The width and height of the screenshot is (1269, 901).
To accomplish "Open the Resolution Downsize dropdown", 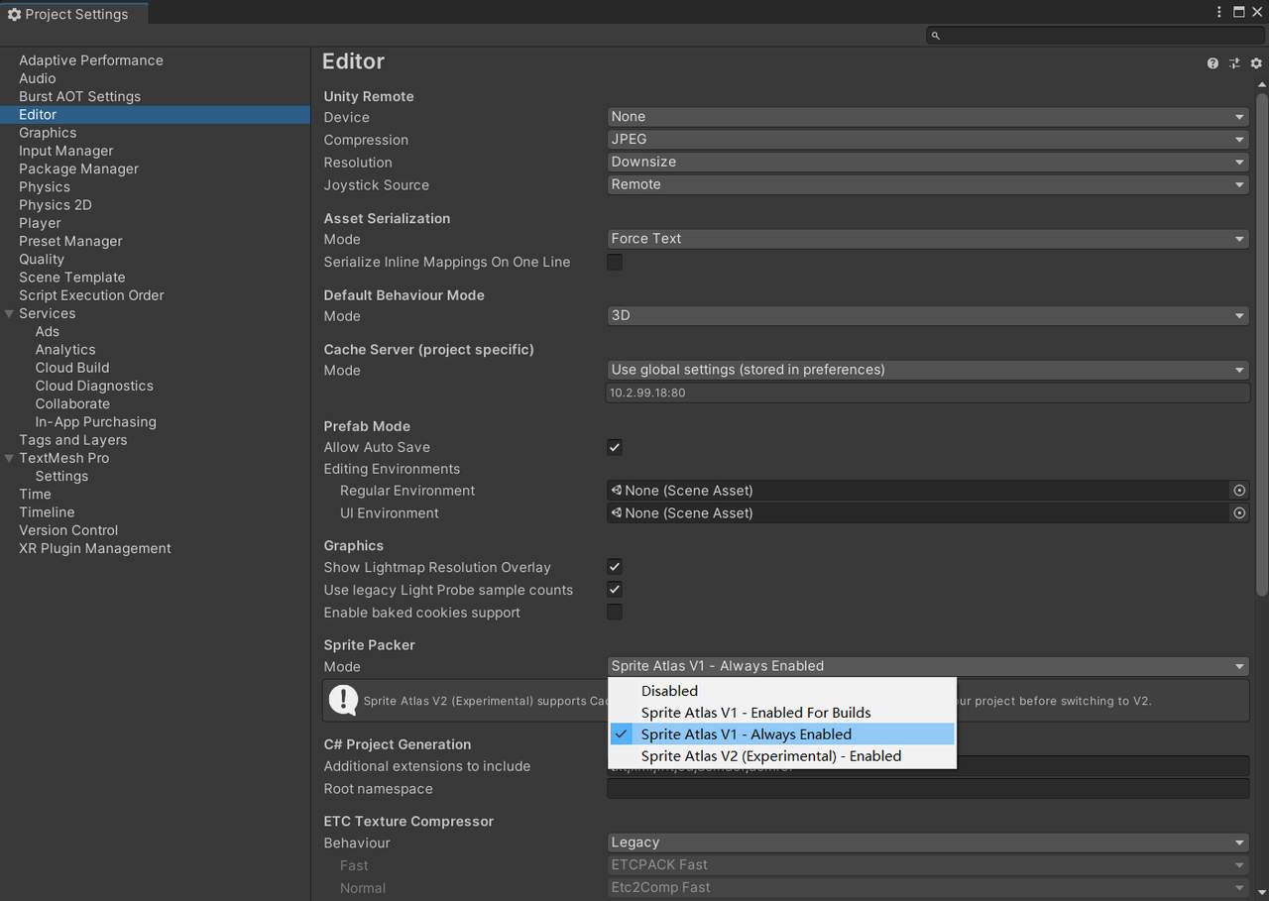I will [928, 163].
